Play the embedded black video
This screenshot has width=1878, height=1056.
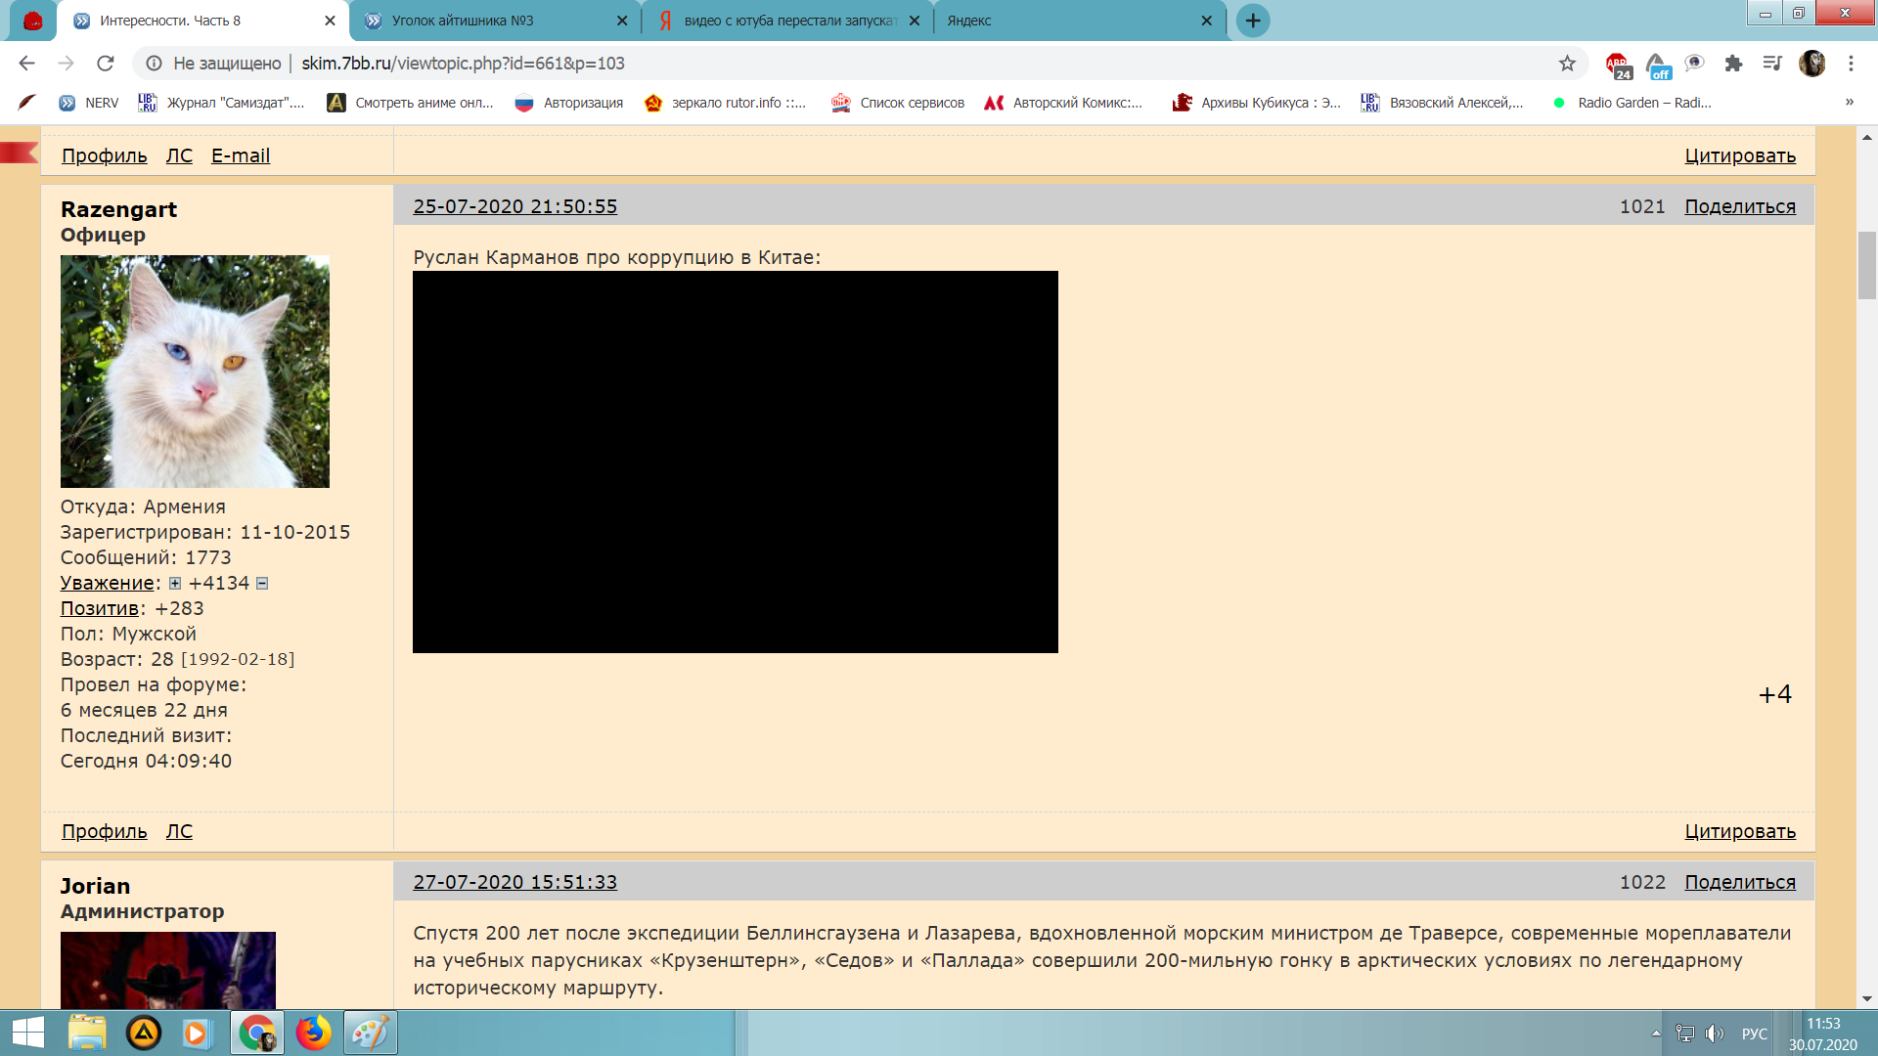coord(736,462)
